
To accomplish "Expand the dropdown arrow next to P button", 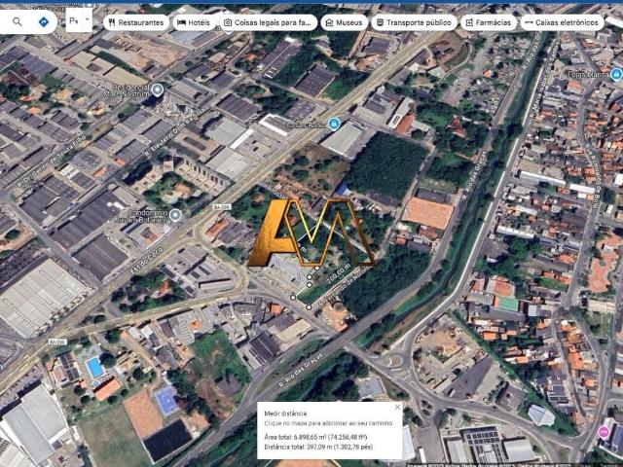I will click(88, 19).
